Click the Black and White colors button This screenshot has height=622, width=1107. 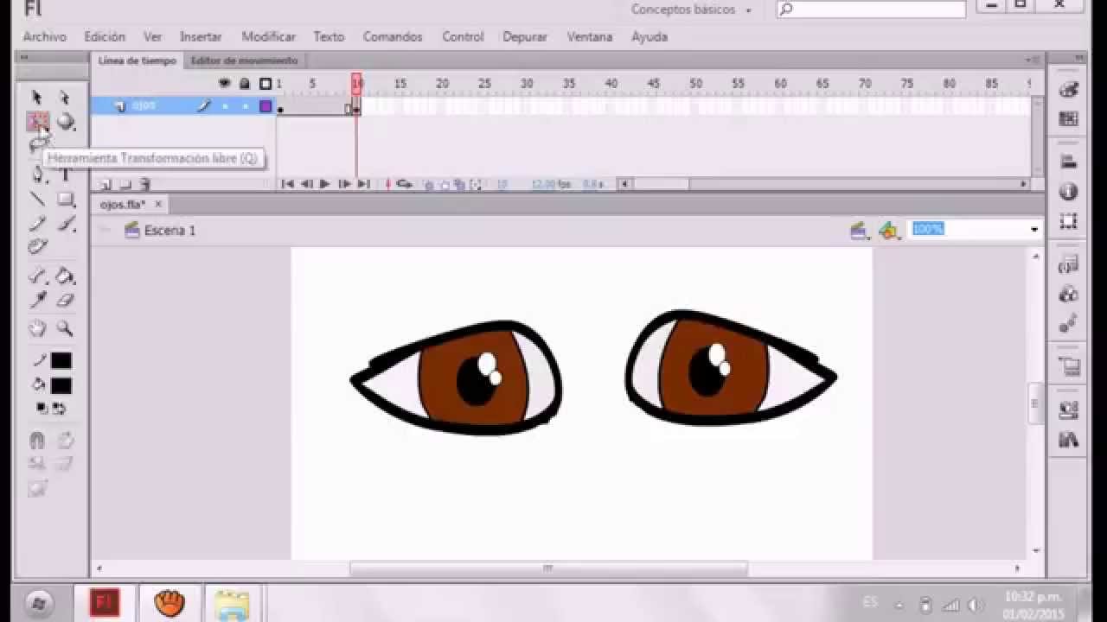[41, 408]
